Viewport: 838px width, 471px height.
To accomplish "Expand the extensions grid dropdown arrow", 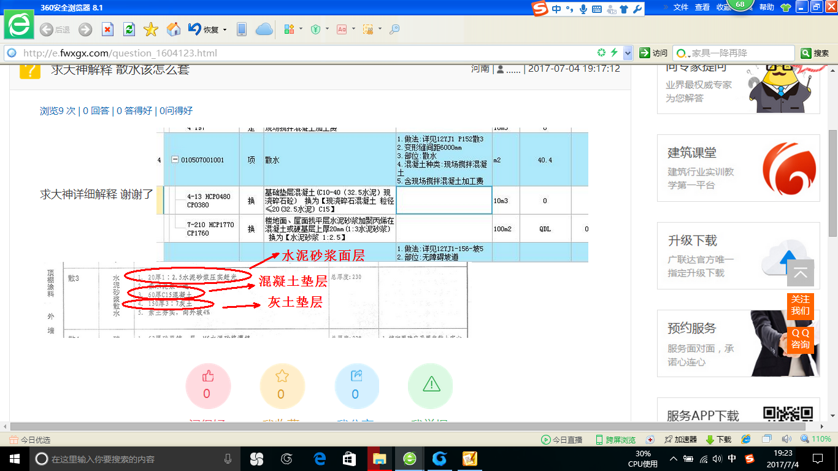I will tap(301, 29).
